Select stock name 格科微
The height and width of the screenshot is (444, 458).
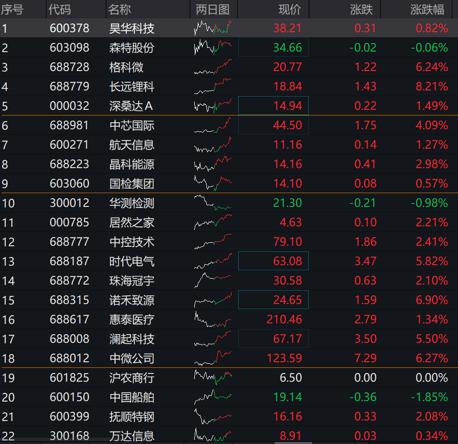click(126, 67)
